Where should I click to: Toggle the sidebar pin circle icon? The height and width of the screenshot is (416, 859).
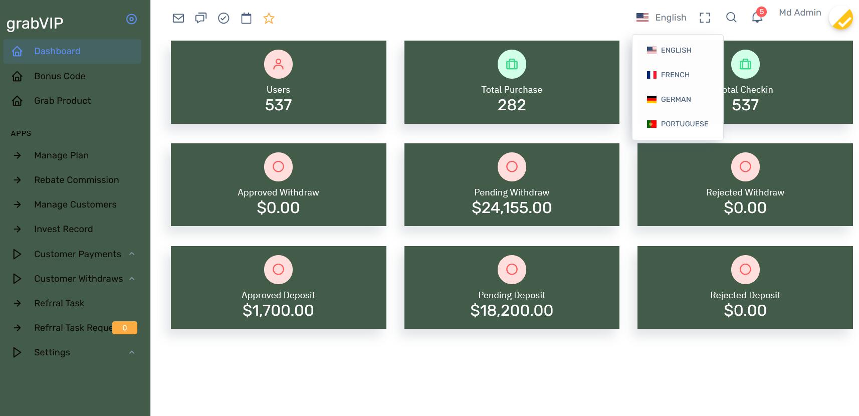coord(131,19)
